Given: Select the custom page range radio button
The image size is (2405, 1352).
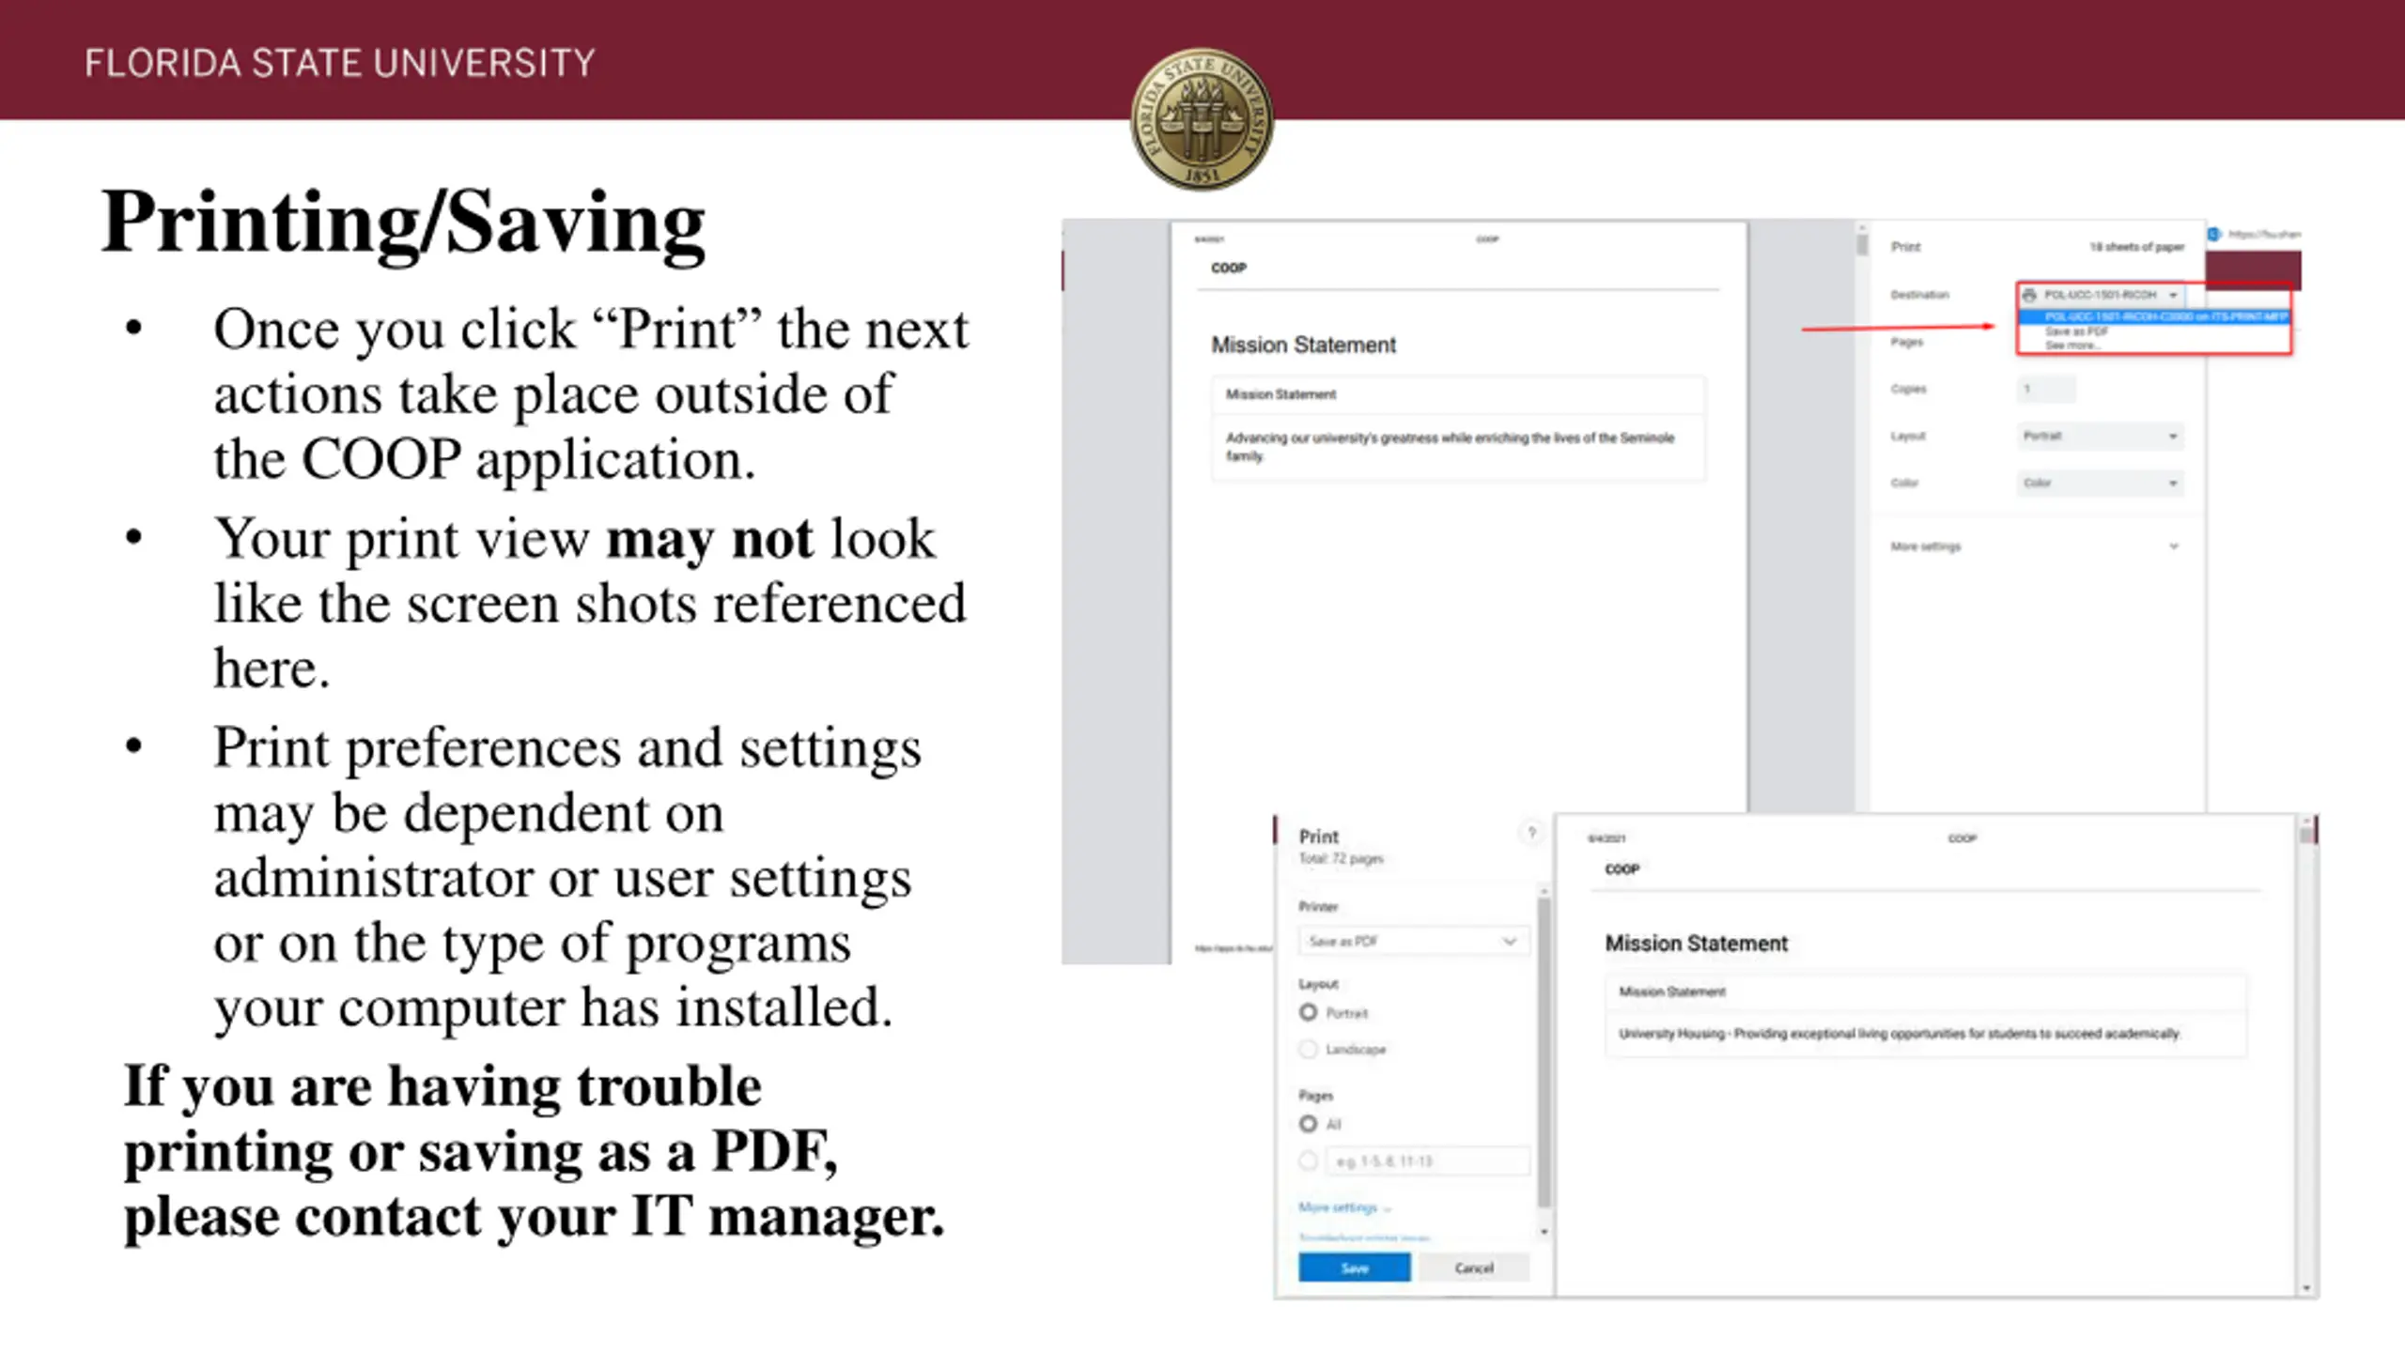Looking at the screenshot, I should click(x=1308, y=1161).
